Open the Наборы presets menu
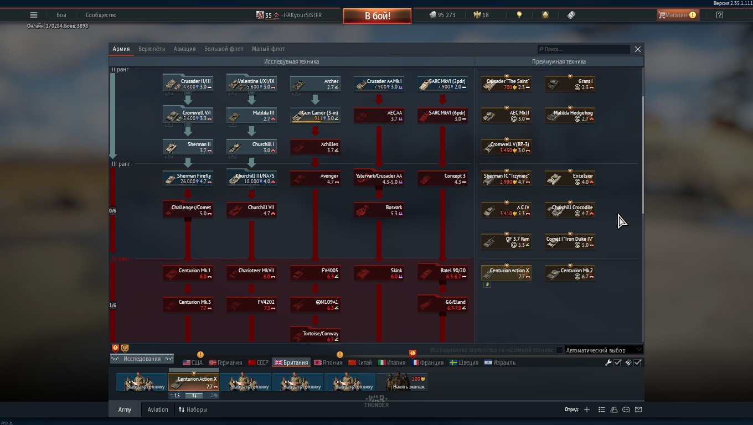The image size is (753, 425). click(193, 410)
